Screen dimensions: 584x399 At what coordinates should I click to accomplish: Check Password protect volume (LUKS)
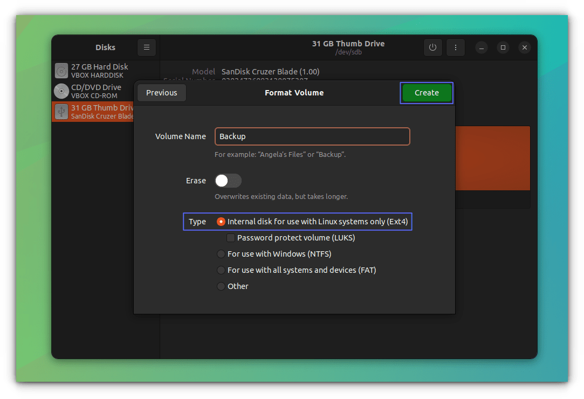[x=231, y=238]
